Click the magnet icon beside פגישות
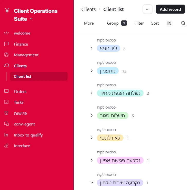 (6, 113)
